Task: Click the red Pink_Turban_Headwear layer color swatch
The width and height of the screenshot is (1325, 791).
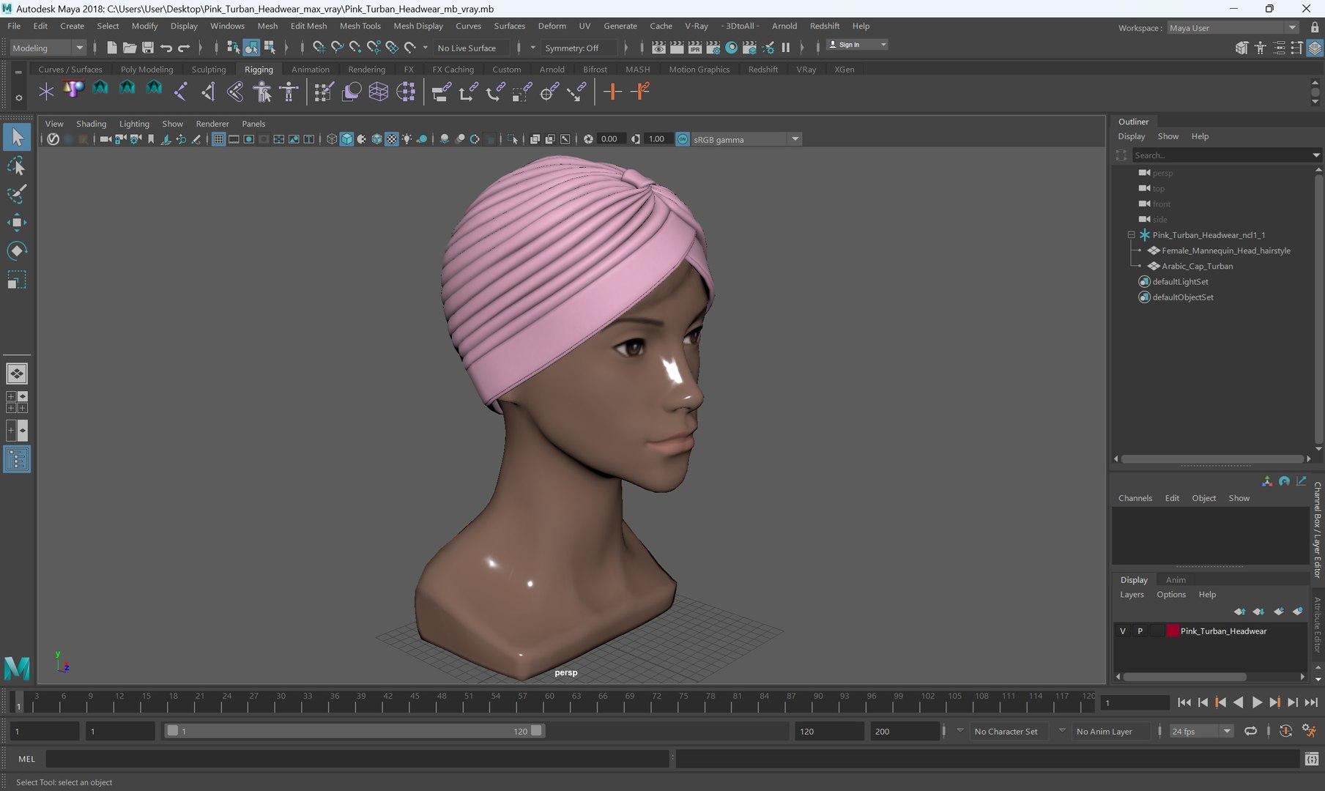Action: (x=1173, y=631)
